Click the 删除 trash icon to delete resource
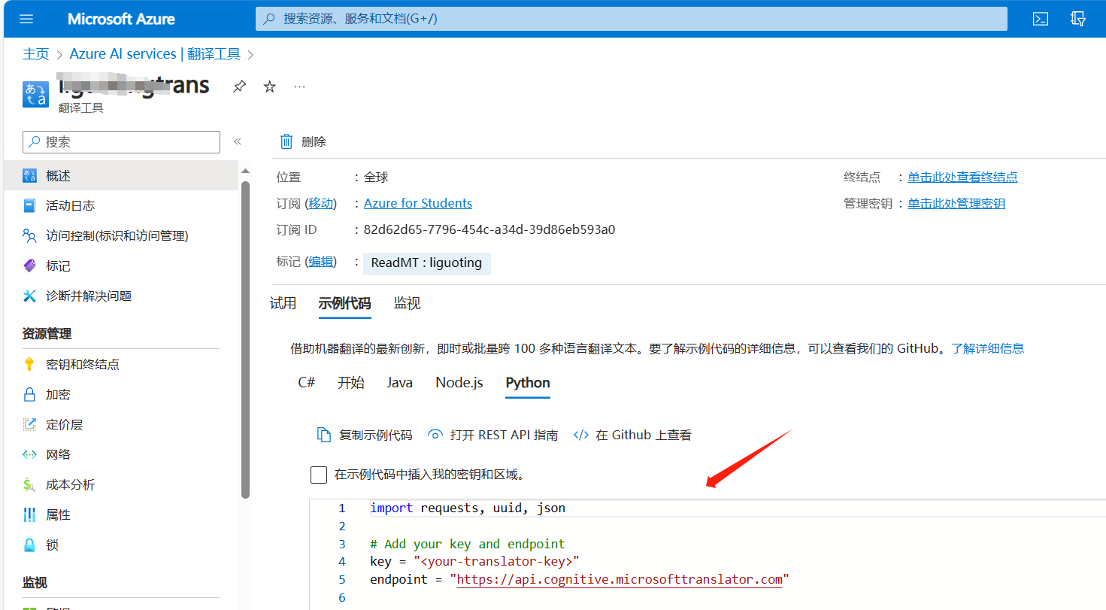 286,141
